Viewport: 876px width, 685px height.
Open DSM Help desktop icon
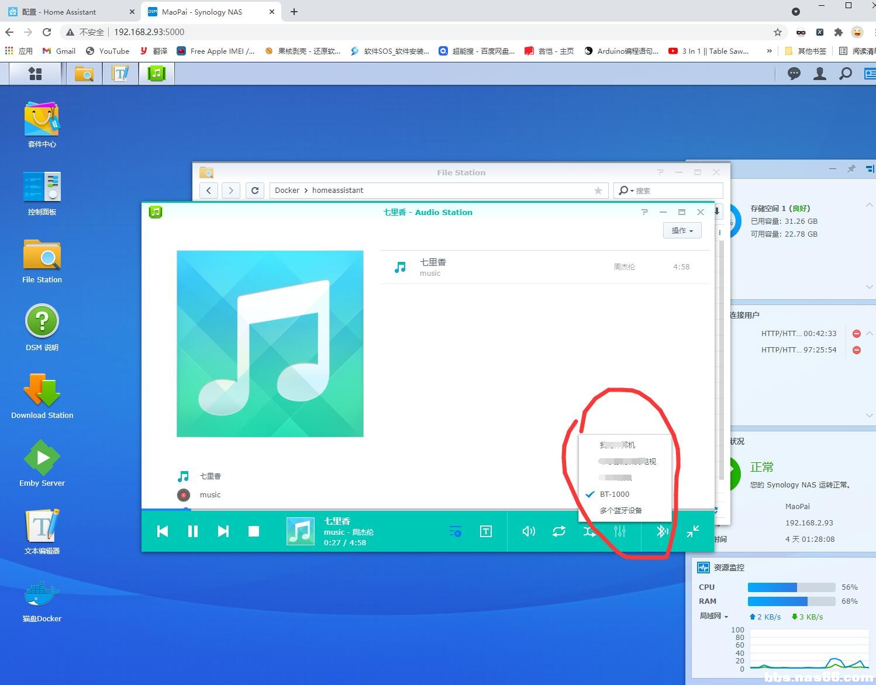[42, 328]
